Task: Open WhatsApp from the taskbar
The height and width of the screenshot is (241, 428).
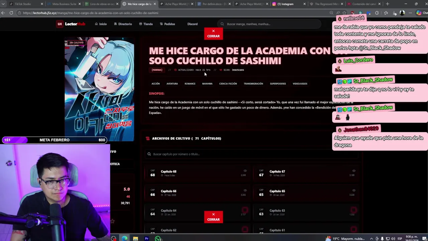Action: tap(158, 238)
